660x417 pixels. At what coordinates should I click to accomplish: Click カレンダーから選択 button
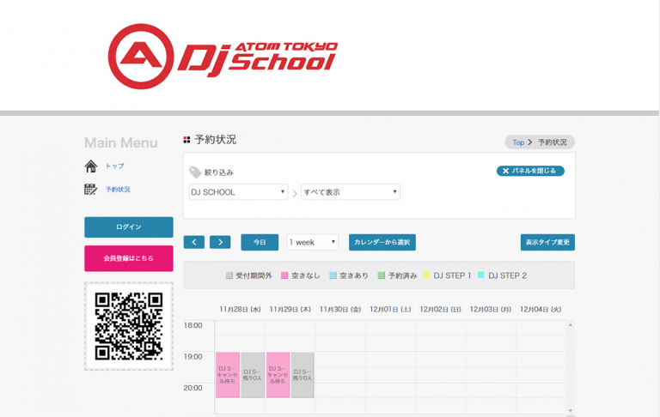382,242
